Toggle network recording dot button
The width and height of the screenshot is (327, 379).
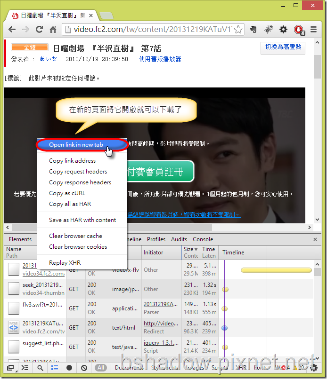tap(69, 368)
